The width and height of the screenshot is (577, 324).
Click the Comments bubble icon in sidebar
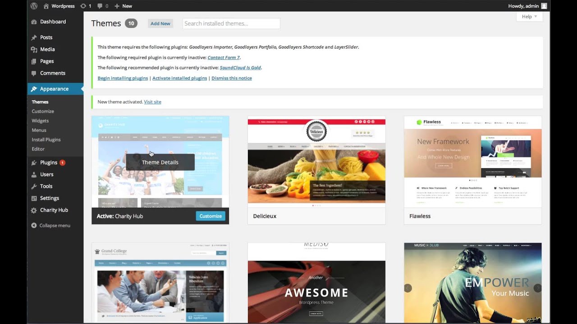point(34,73)
